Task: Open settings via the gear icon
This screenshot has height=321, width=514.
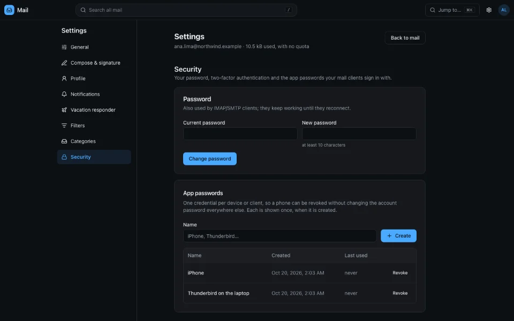Action: point(489,10)
